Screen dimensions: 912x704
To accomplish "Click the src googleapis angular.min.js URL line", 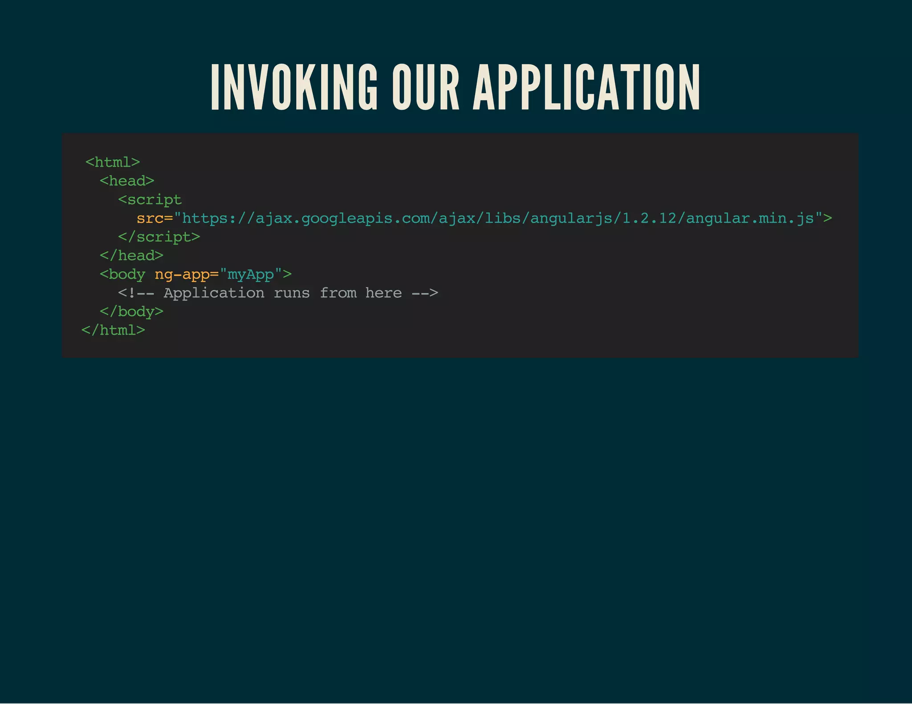I will [484, 218].
